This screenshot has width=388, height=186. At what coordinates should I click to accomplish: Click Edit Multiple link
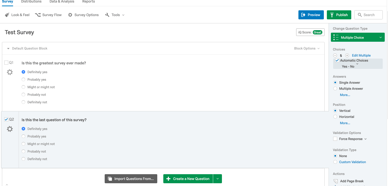click(x=361, y=56)
